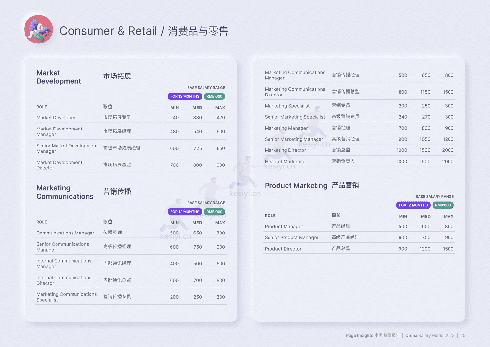The width and height of the screenshot is (490, 347).
Task: Select the 'Product Manager' role label
Action: (x=284, y=227)
